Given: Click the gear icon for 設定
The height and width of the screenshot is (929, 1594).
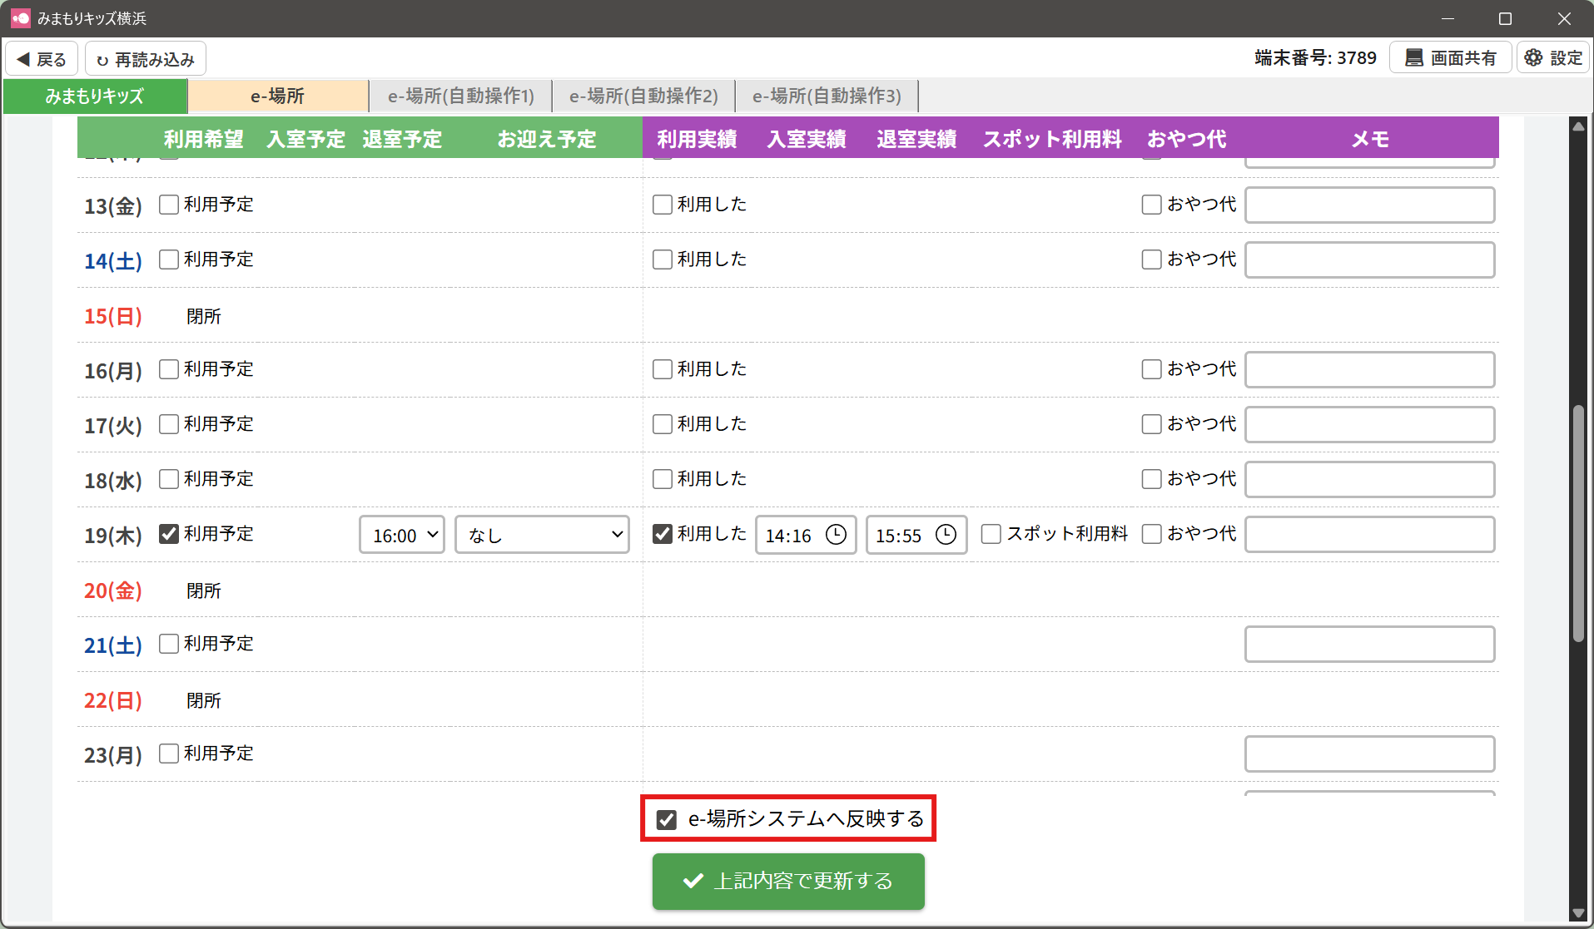Looking at the screenshot, I should point(1533,57).
